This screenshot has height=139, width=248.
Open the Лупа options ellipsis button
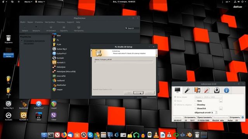[221, 101]
